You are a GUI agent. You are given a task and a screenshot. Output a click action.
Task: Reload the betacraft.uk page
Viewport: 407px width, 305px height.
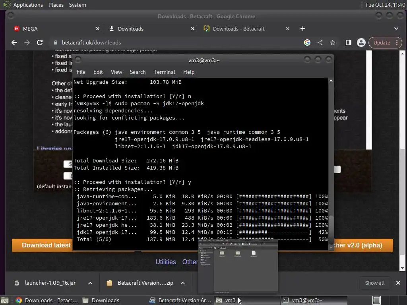(40, 42)
